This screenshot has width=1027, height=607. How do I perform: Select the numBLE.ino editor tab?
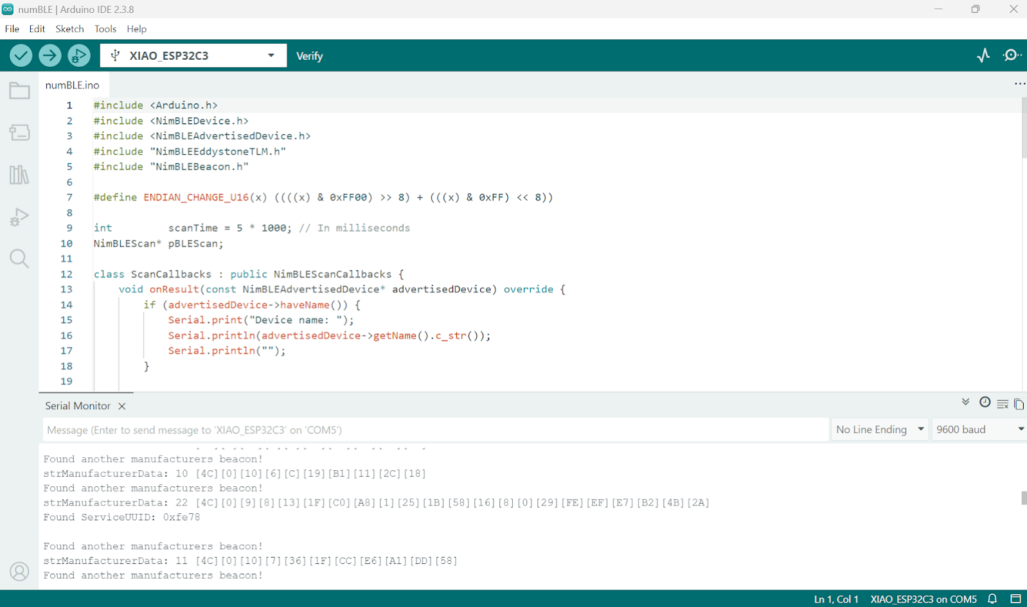73,85
